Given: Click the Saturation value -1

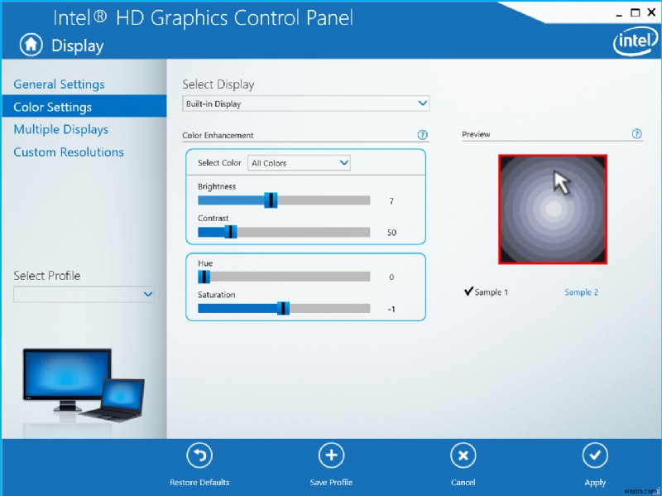Looking at the screenshot, I should pyautogui.click(x=391, y=309).
